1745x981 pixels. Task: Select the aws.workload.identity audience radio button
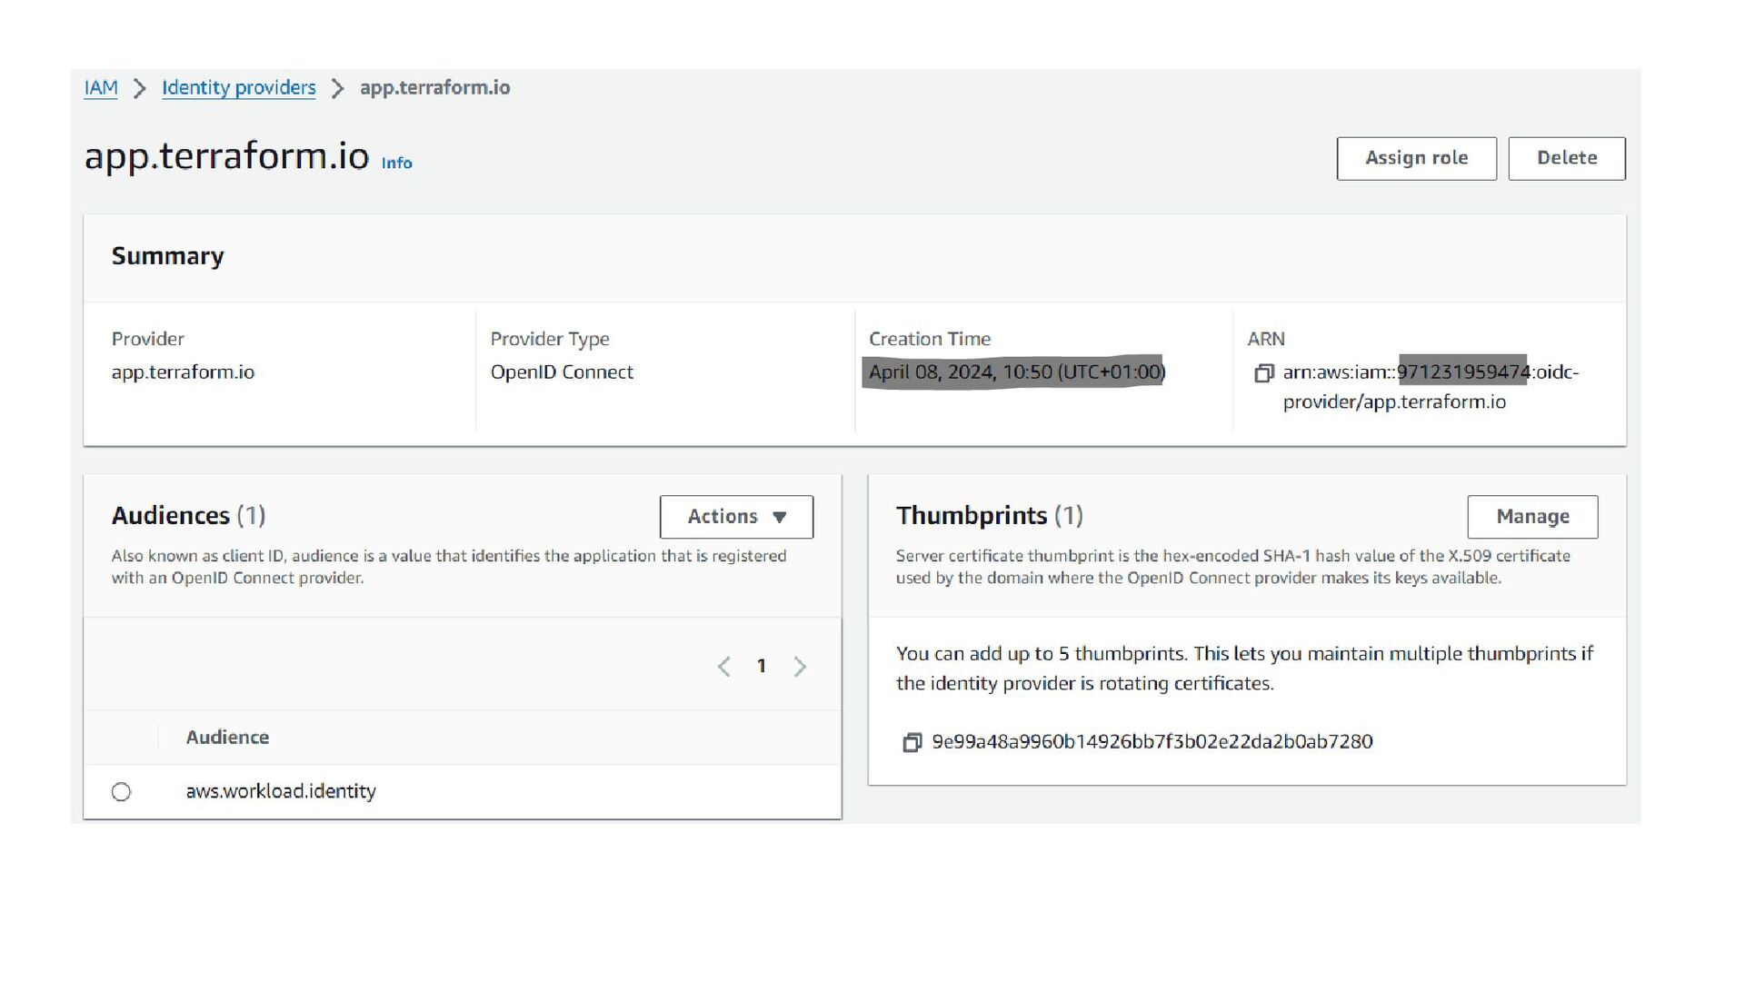click(x=121, y=791)
